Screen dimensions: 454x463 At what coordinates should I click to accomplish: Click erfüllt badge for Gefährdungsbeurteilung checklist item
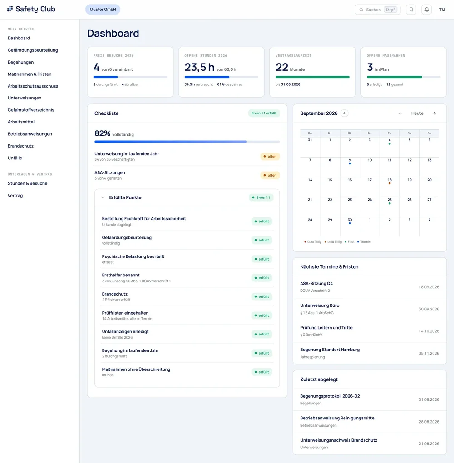click(x=262, y=241)
